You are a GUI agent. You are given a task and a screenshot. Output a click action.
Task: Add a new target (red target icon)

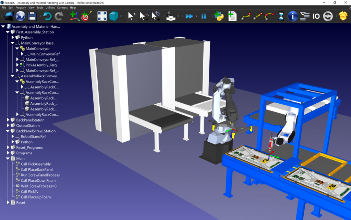click(86, 16)
